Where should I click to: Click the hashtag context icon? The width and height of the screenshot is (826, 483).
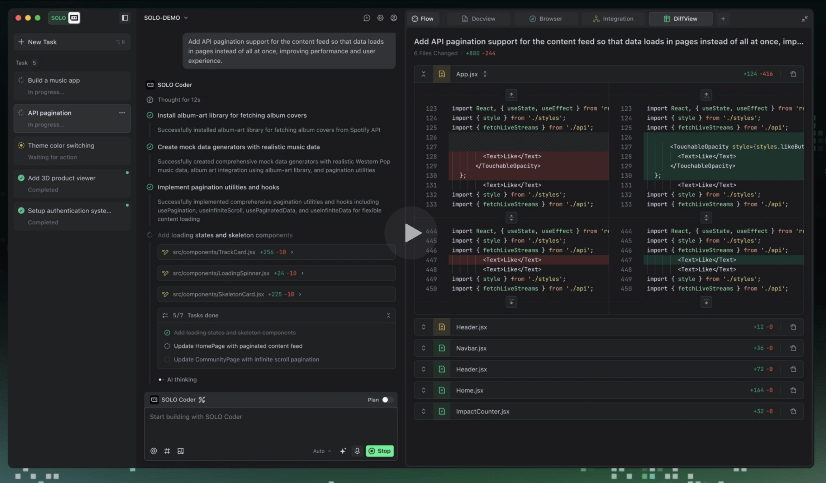point(167,451)
